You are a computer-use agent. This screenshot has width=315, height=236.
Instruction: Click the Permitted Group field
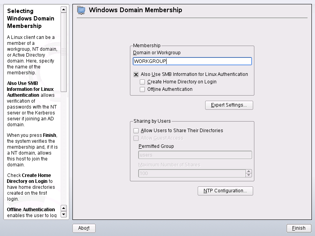coord(195,155)
